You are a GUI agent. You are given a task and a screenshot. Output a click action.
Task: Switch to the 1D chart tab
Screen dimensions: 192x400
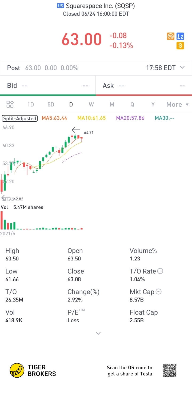(31, 104)
